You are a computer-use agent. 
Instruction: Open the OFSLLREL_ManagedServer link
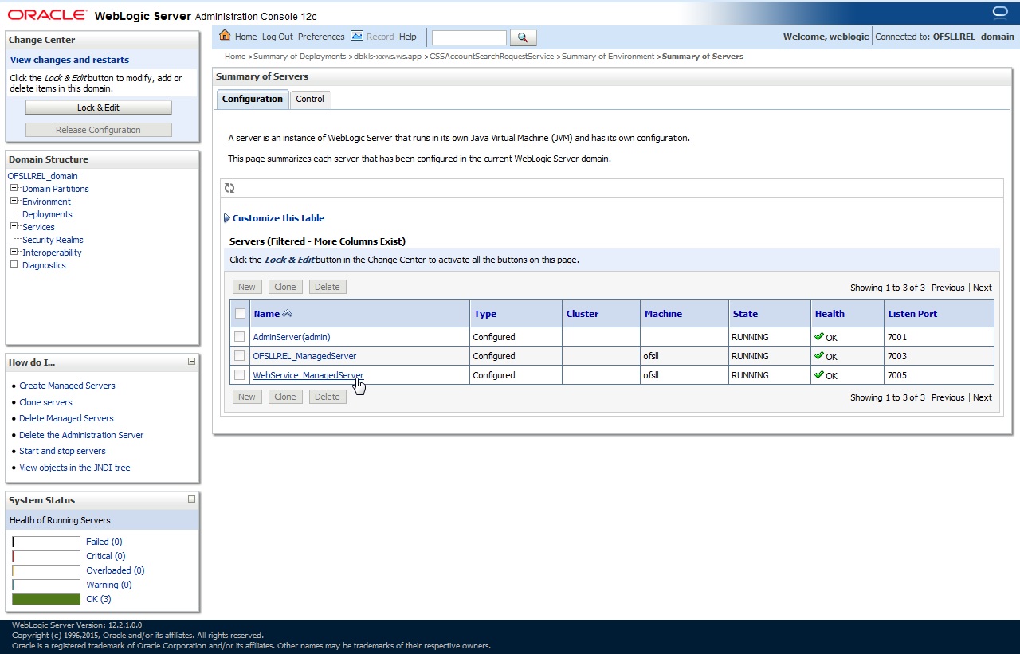[x=304, y=356]
